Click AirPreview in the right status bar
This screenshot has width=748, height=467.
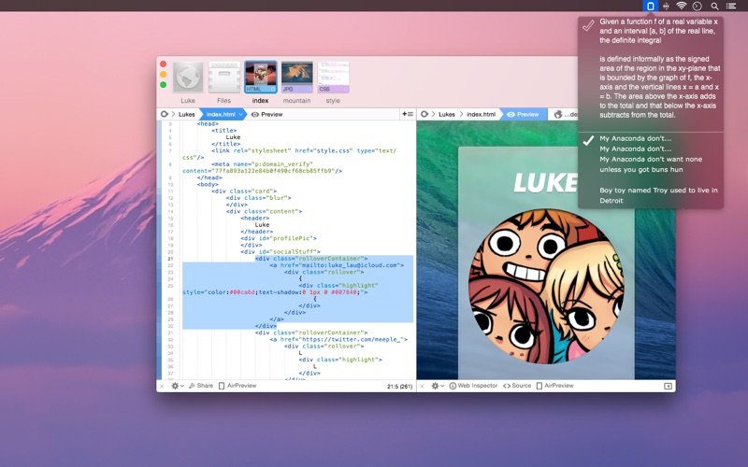(x=554, y=386)
